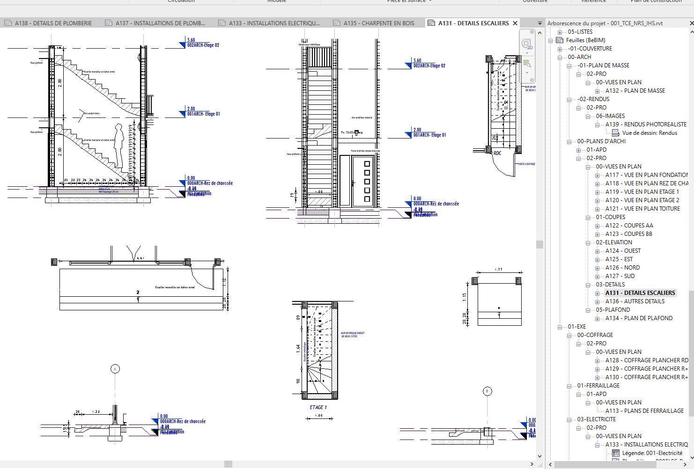Click the canvas scroll-down arrow
Screen dimensions: 694x469
pyautogui.click(x=540, y=456)
